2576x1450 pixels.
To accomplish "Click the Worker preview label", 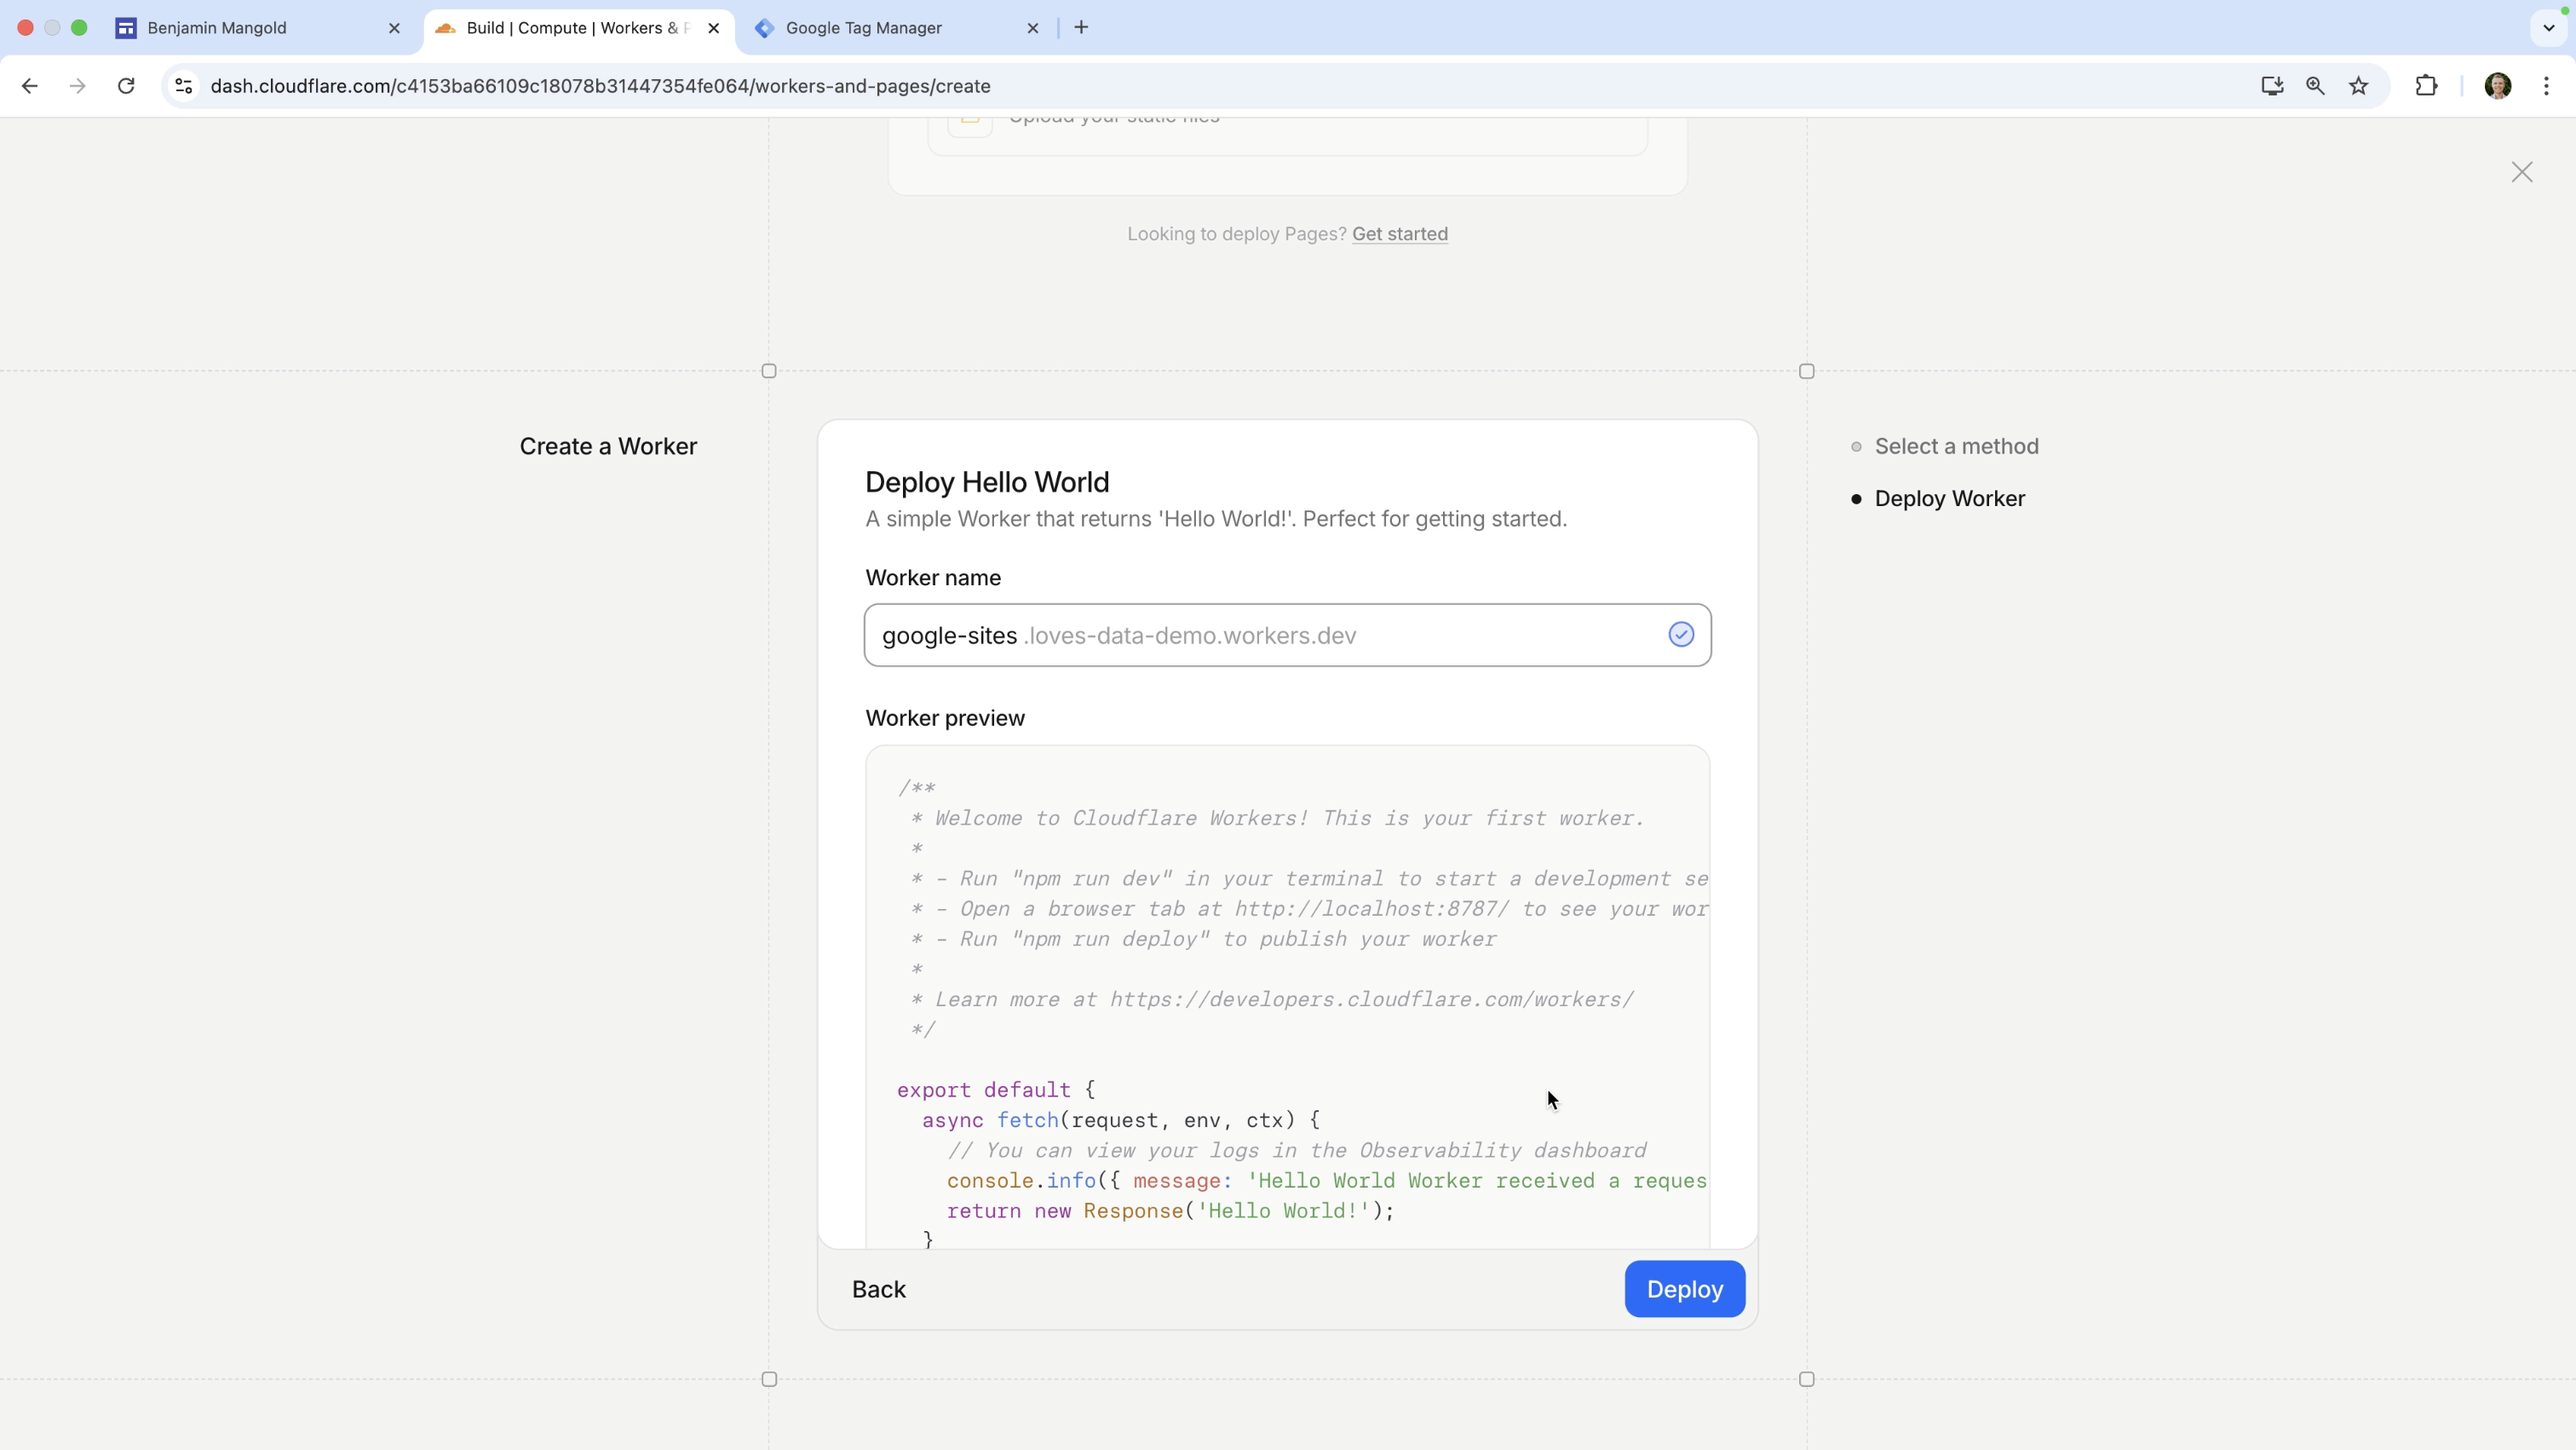I will (x=944, y=718).
